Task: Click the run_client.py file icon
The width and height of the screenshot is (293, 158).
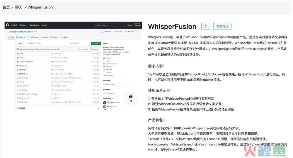Action: pyautogui.click(x=18, y=90)
